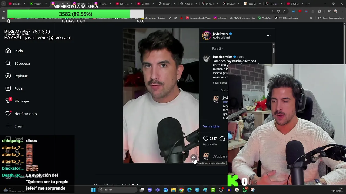Open Chrome tab search dropdown arrow

[4, 4]
